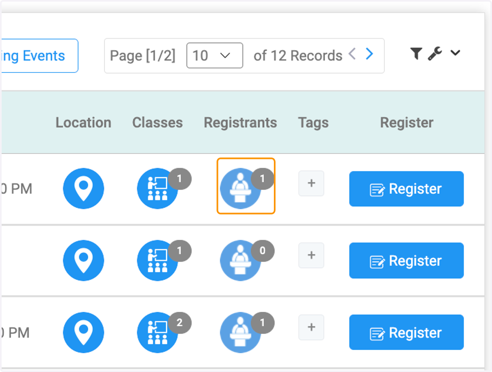This screenshot has height=372, width=492.
Task: Open Location pin in the row with 0 registrants
Action: pyautogui.click(x=83, y=261)
